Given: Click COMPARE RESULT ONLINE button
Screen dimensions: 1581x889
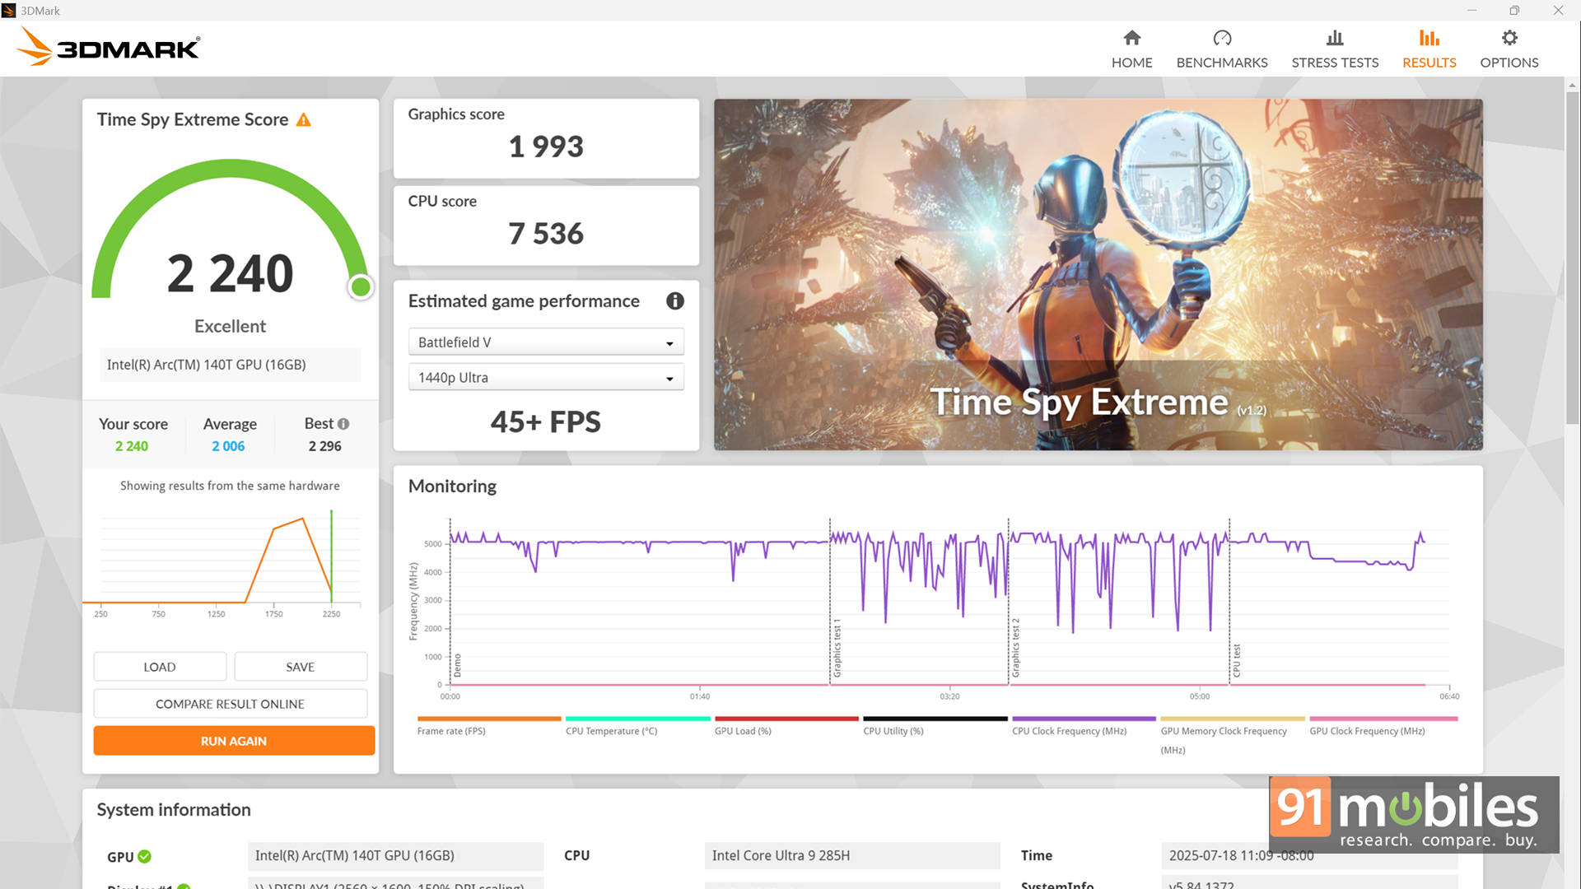Looking at the screenshot, I should click(231, 704).
